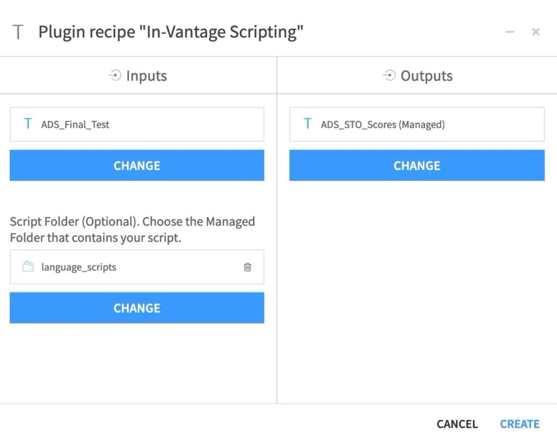Click CHANGE below the ADS_Final_Test input
The height and width of the screenshot is (443, 557).
click(136, 166)
